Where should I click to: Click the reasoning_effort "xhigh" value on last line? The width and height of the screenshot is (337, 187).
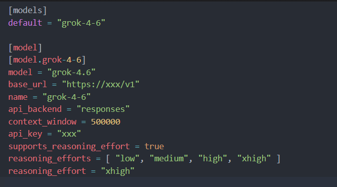(x=117, y=171)
